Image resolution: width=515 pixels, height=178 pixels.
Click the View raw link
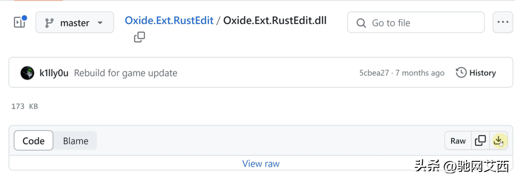(x=261, y=163)
